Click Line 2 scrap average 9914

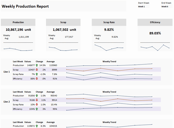[x=54, y=100]
